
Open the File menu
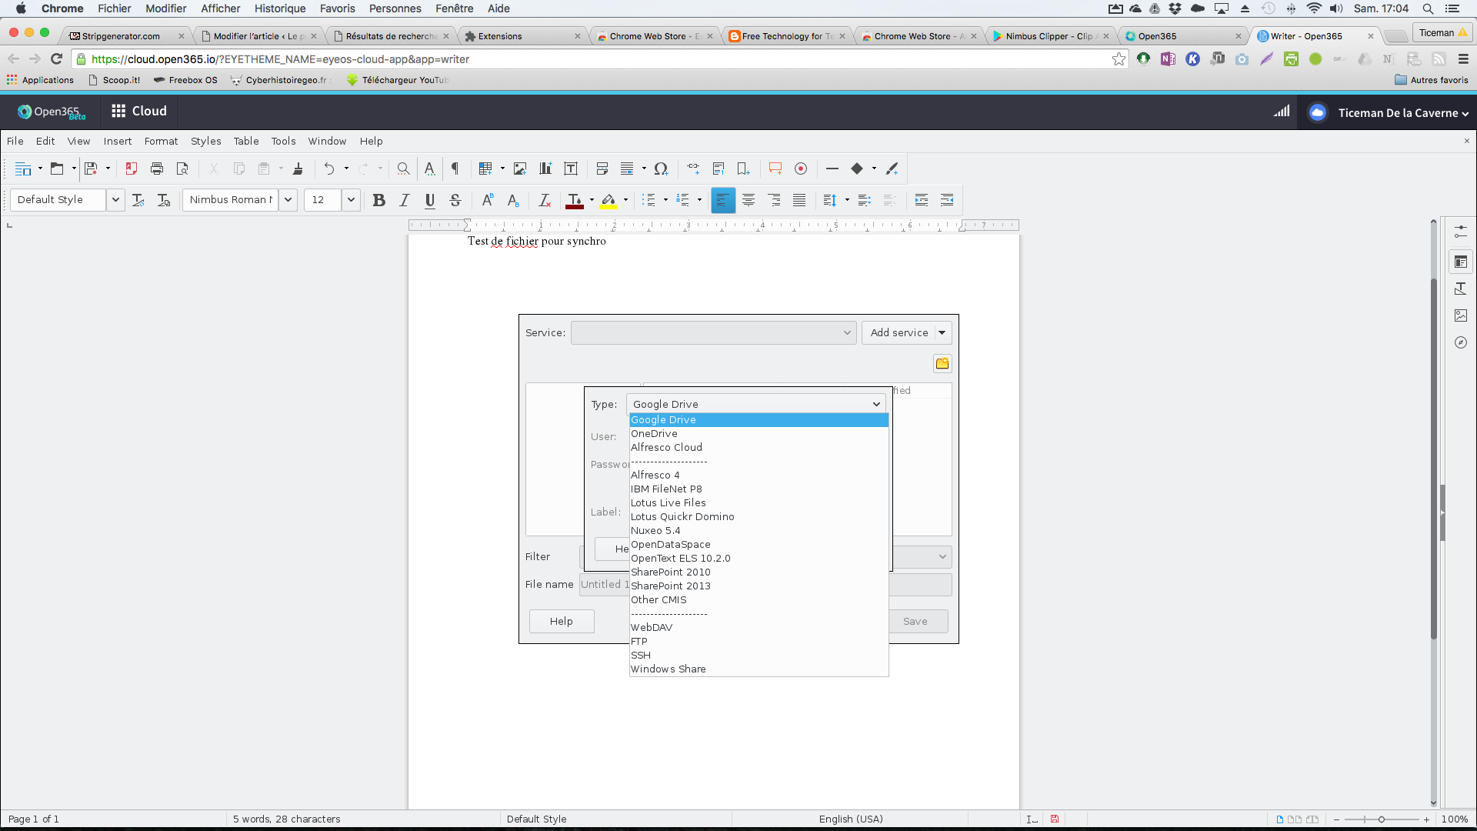(x=15, y=141)
